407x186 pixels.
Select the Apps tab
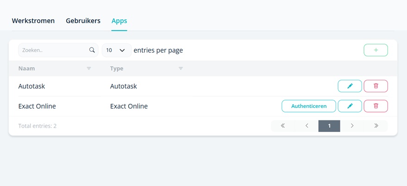[119, 21]
